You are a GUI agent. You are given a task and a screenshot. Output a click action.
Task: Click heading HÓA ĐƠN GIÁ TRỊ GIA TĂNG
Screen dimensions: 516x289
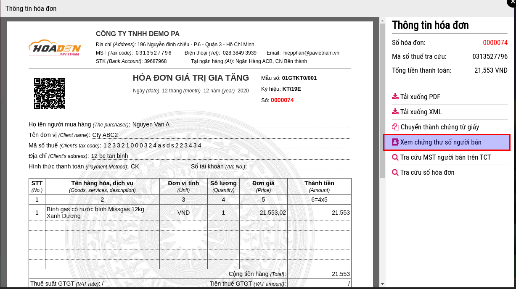pos(191,78)
